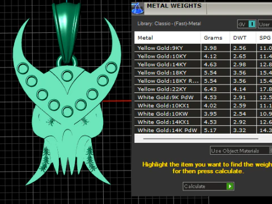Click the METAL WEIGHTS panel title
Viewport: 272px width, 204px height.
tap(174, 6)
